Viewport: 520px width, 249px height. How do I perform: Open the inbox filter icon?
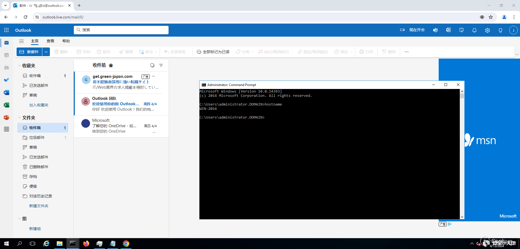(x=161, y=65)
